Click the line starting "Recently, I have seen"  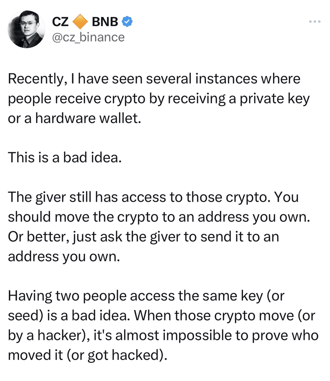pos(154,79)
